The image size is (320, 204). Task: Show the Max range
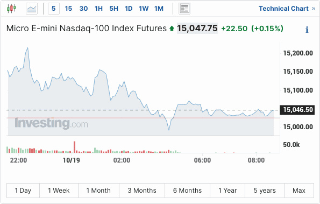(x=299, y=191)
